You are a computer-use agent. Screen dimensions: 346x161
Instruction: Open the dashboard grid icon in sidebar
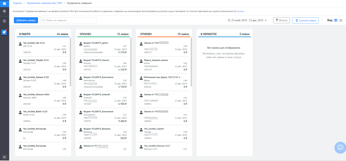coord(4,3)
